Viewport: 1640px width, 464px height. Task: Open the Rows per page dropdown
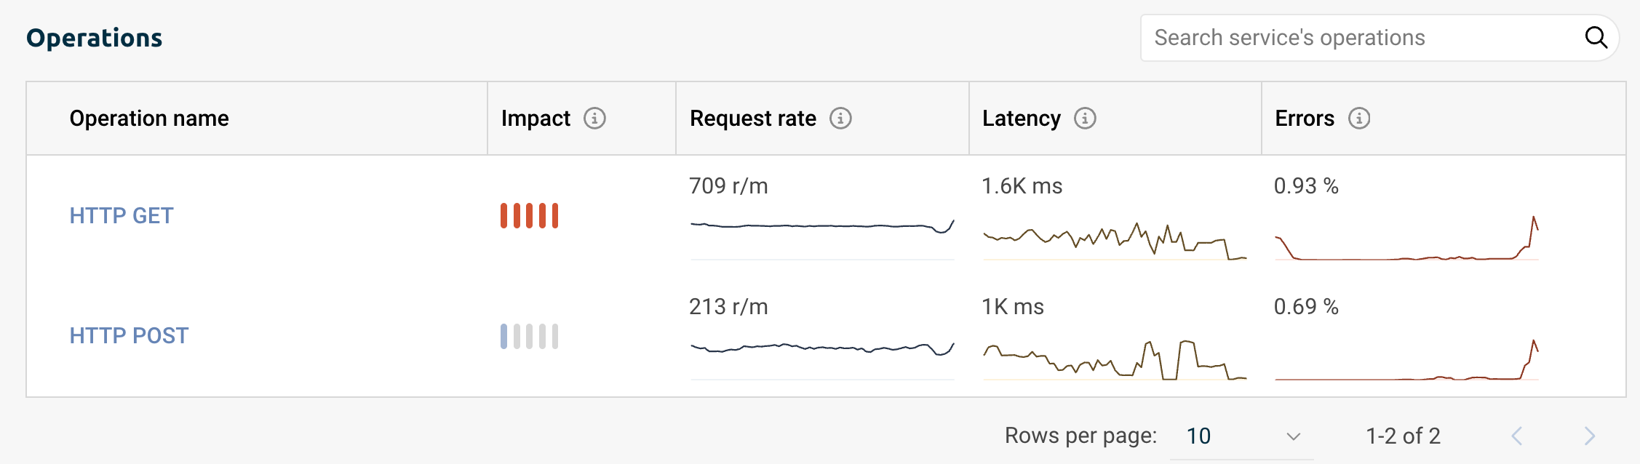1242,436
